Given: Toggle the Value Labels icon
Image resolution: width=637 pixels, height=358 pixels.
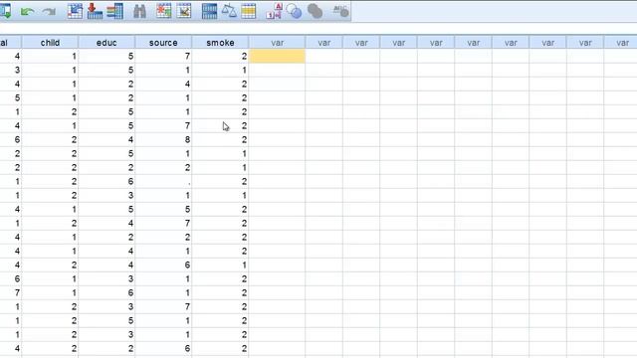Looking at the screenshot, I should (274, 11).
